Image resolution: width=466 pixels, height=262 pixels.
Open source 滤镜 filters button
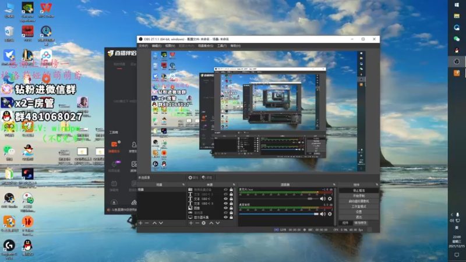[x=207, y=178]
